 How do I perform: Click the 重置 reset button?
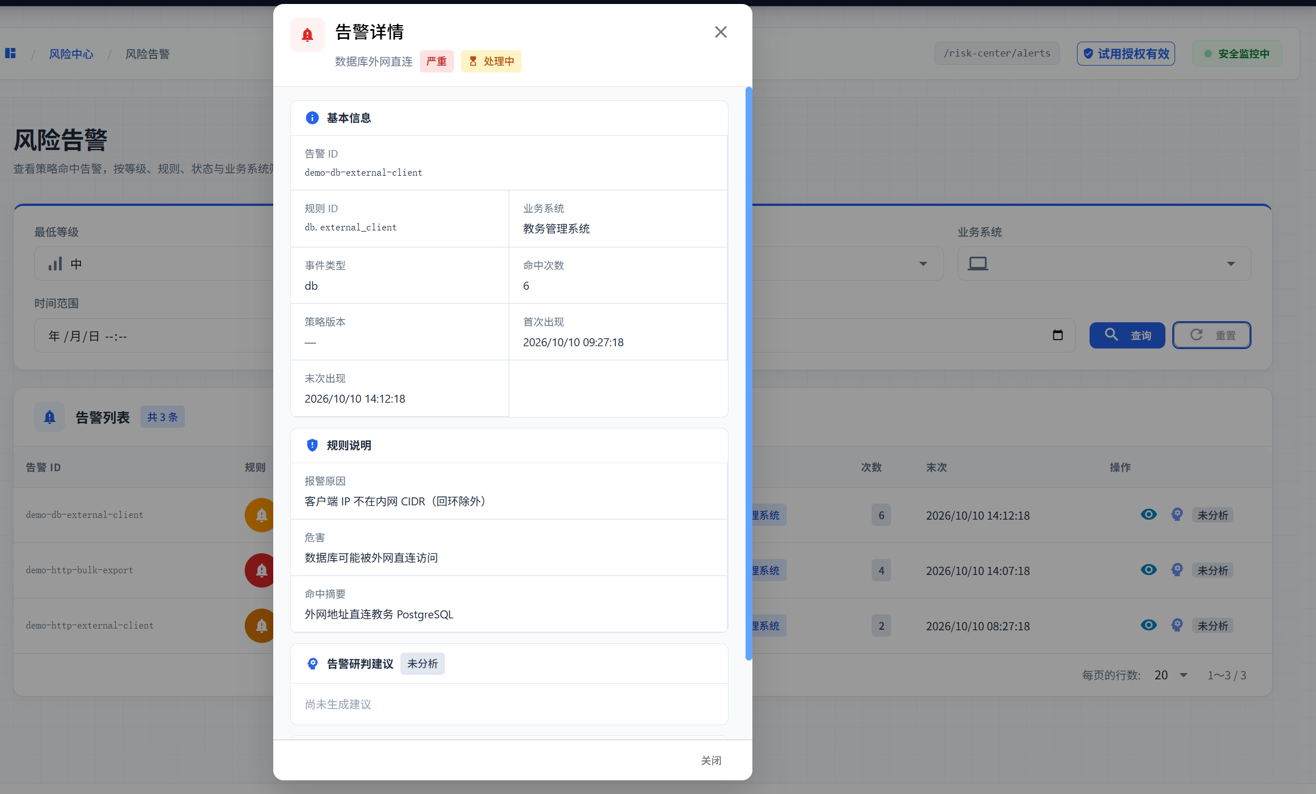tap(1212, 335)
